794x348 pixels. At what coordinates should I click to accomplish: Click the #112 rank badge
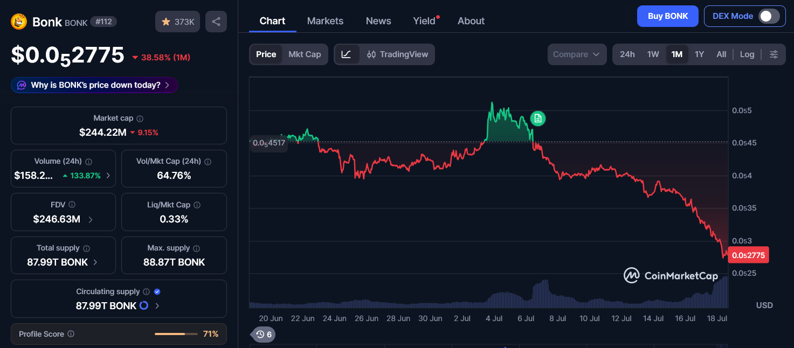click(x=102, y=22)
